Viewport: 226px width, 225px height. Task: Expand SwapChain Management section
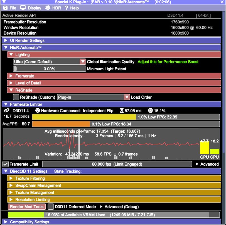coord(114,185)
